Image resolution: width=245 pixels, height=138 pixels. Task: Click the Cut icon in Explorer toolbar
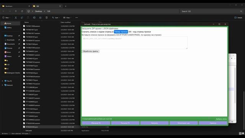click(16, 18)
